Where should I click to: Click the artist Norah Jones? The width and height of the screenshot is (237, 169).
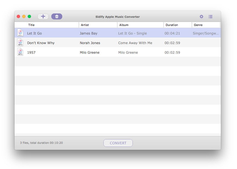tap(90, 43)
